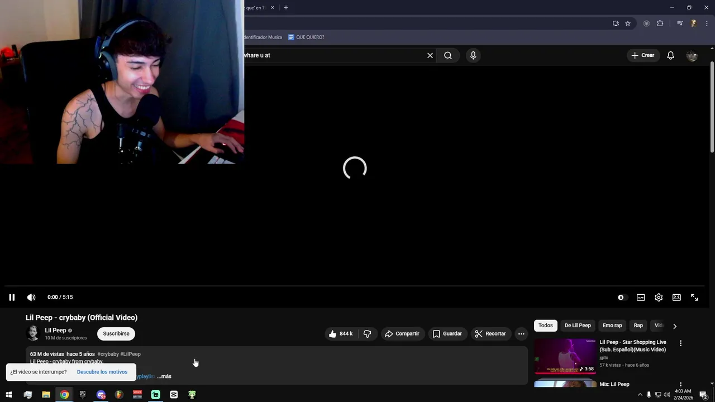Image resolution: width=715 pixels, height=402 pixels.
Task: Open the Chrome profile avatar
Action: point(693,23)
